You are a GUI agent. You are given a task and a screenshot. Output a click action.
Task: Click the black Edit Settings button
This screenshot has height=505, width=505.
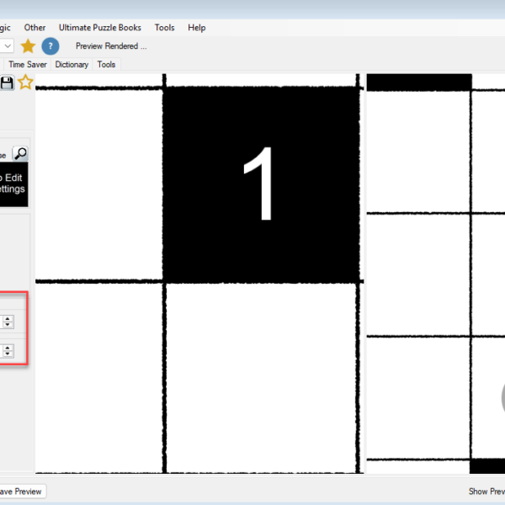13,183
